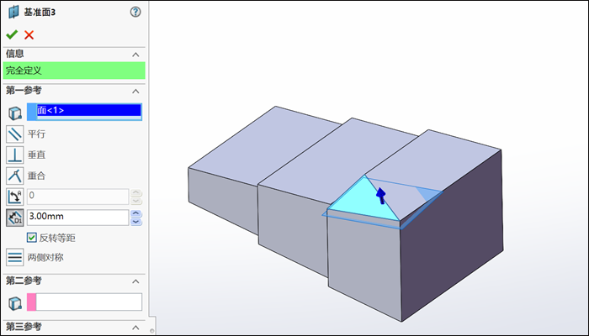Screen dimensions: 589x336
Task: Toggle the angle constraint icon
Action: tap(15, 197)
